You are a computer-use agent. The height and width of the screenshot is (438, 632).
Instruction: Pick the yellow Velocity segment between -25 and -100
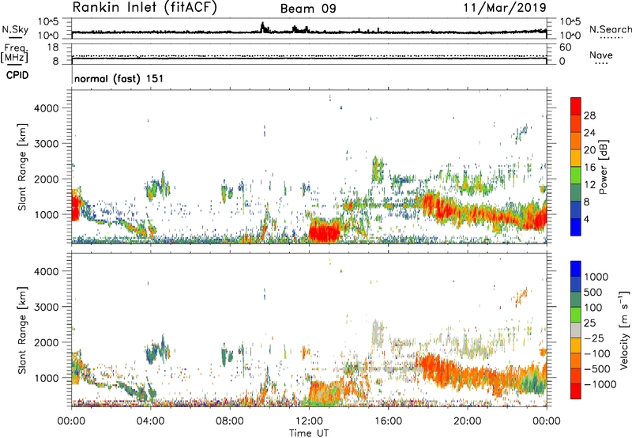point(576,345)
